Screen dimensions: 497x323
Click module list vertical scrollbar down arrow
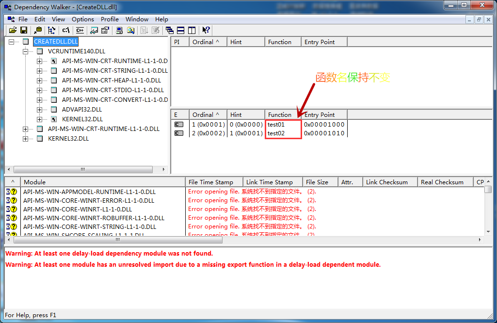(x=488, y=232)
